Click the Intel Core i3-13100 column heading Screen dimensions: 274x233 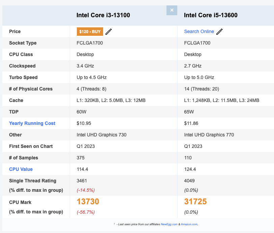pos(103,15)
